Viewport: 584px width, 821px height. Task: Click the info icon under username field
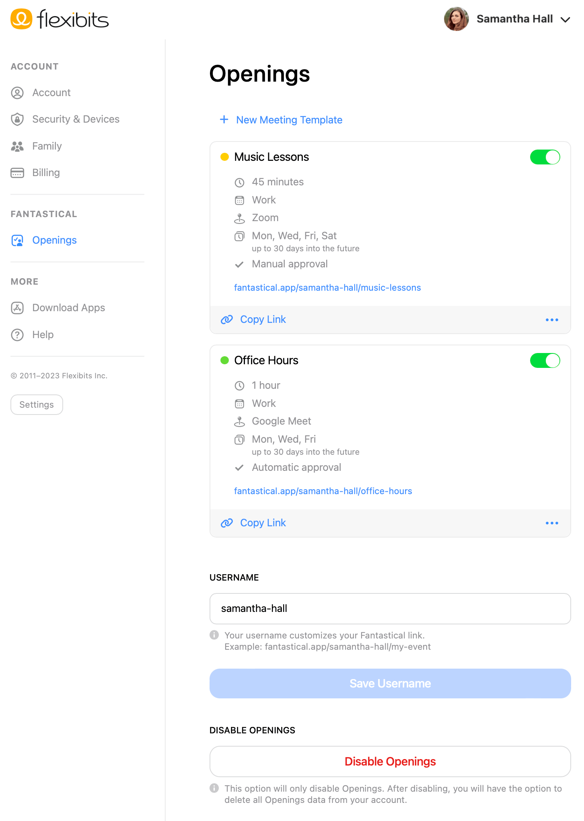click(214, 635)
